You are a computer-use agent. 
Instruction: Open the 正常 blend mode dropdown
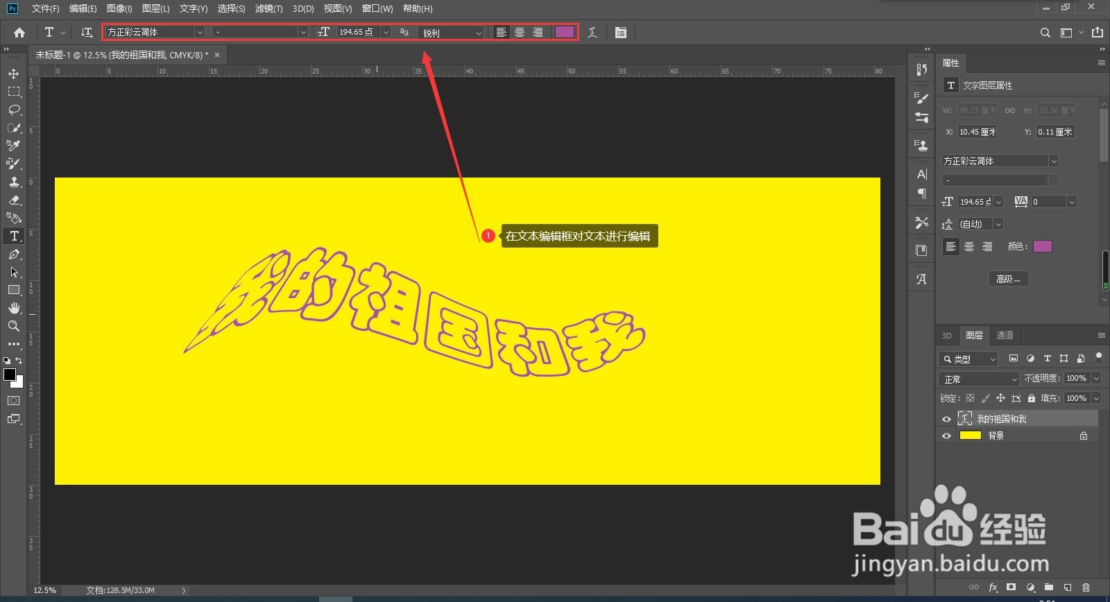click(x=979, y=379)
